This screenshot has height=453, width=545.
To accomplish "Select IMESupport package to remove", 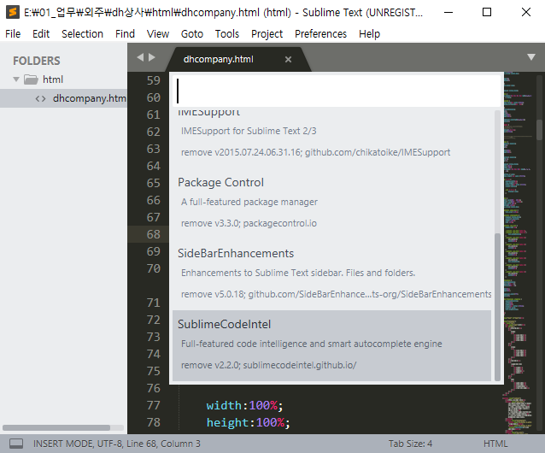I will click(332, 134).
